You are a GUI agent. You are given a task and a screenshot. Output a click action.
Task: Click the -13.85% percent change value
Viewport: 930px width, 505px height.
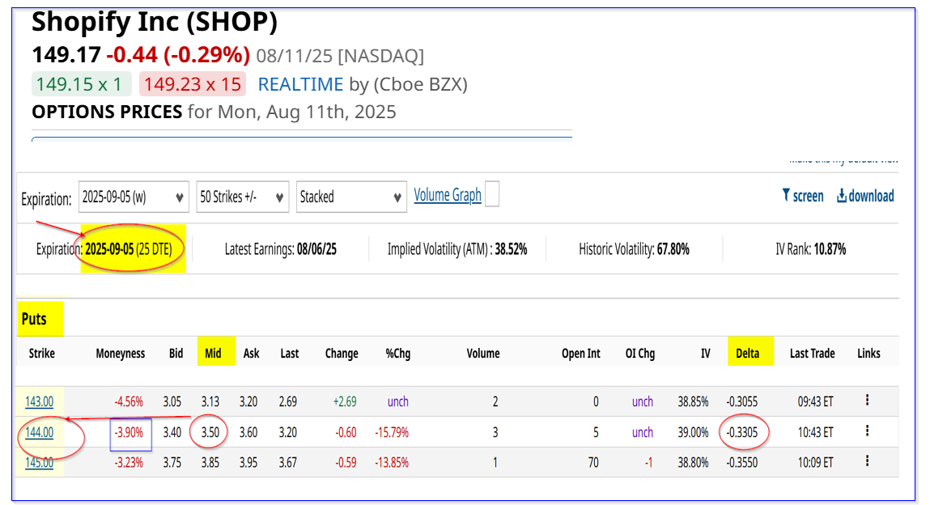[x=392, y=462]
